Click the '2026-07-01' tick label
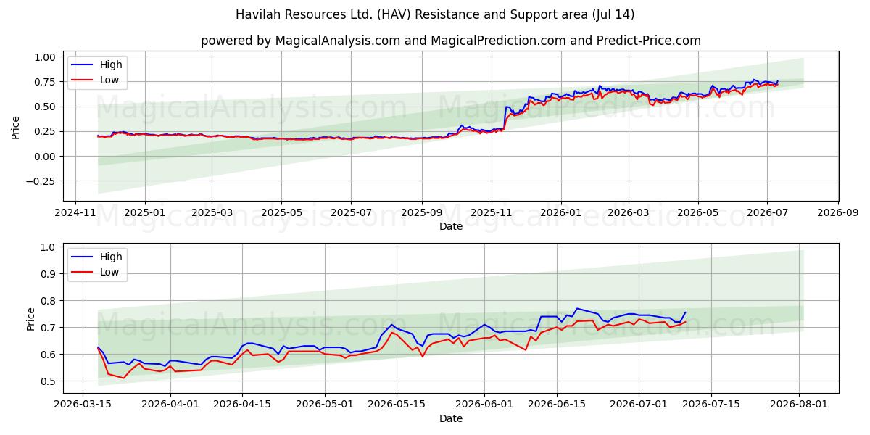Viewport: 870px width, 435px height. coord(639,405)
